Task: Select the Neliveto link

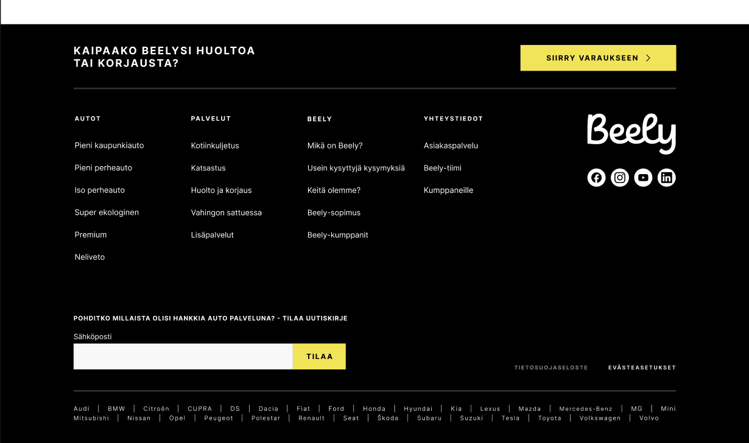Action: pyautogui.click(x=90, y=257)
